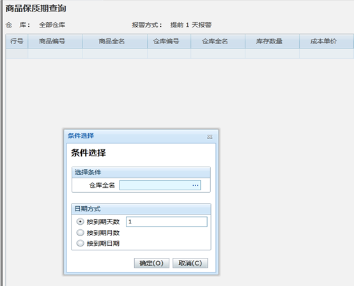Confirm with the 确定(O) button
Viewport: 354px width, 286px height.
click(151, 263)
